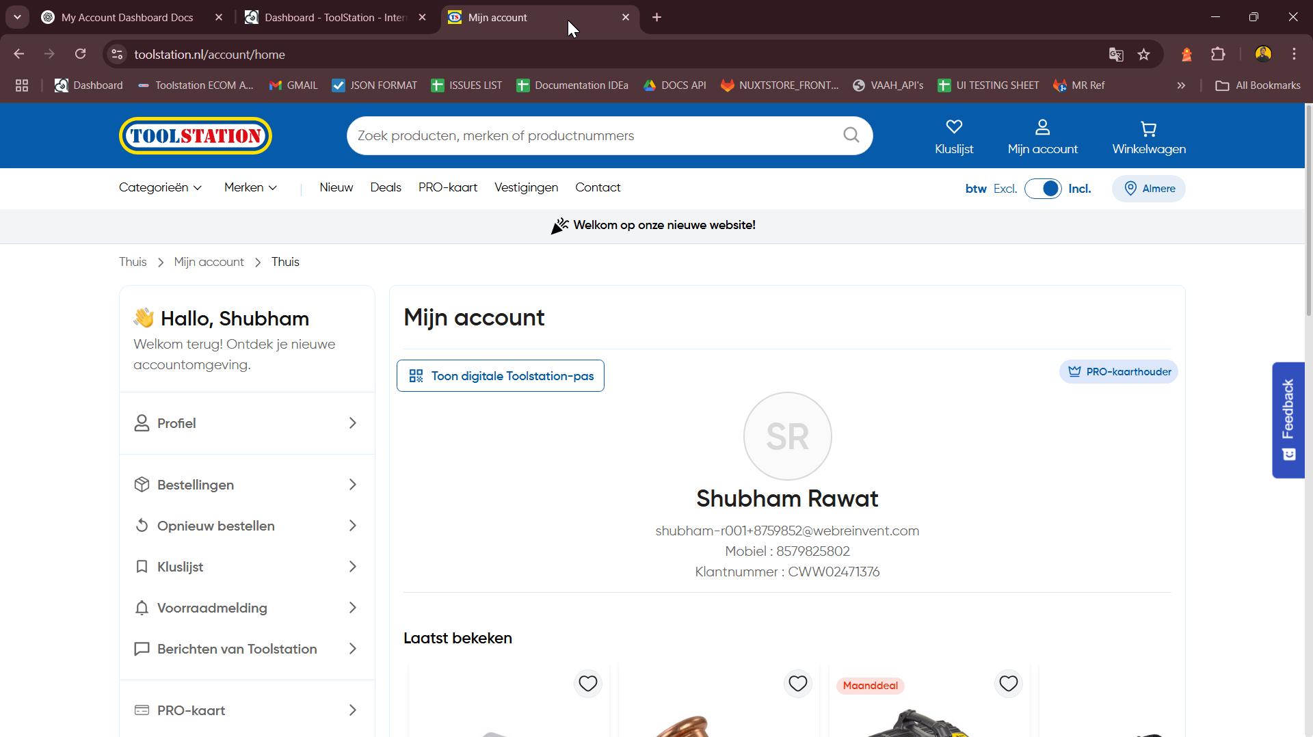Click the Toolstation logo
This screenshot has width=1313, height=737.
196,136
